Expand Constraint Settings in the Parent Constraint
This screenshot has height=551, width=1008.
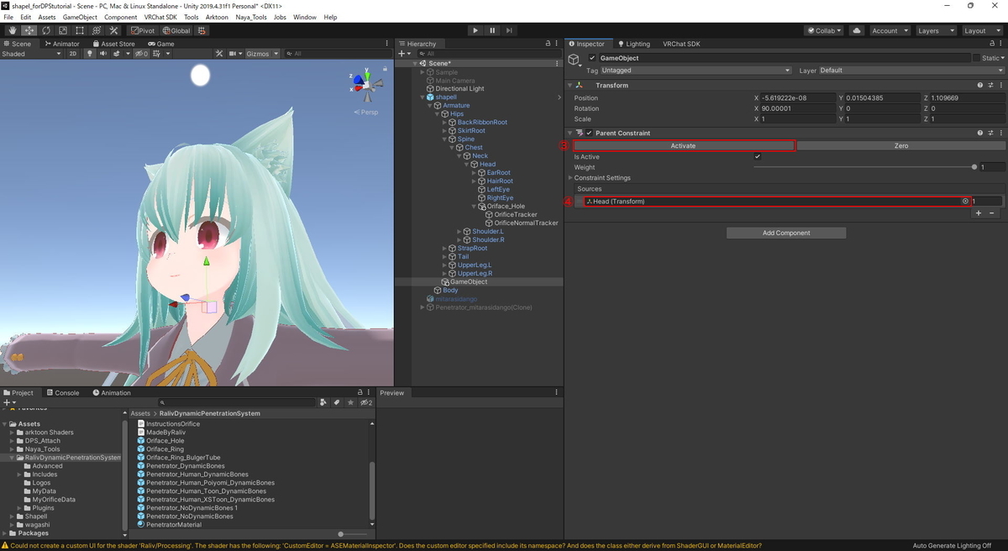tap(571, 177)
